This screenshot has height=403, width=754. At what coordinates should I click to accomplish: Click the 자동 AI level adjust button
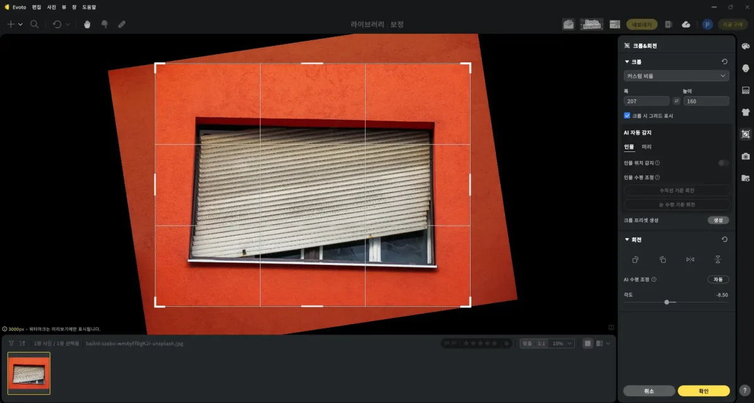click(718, 279)
